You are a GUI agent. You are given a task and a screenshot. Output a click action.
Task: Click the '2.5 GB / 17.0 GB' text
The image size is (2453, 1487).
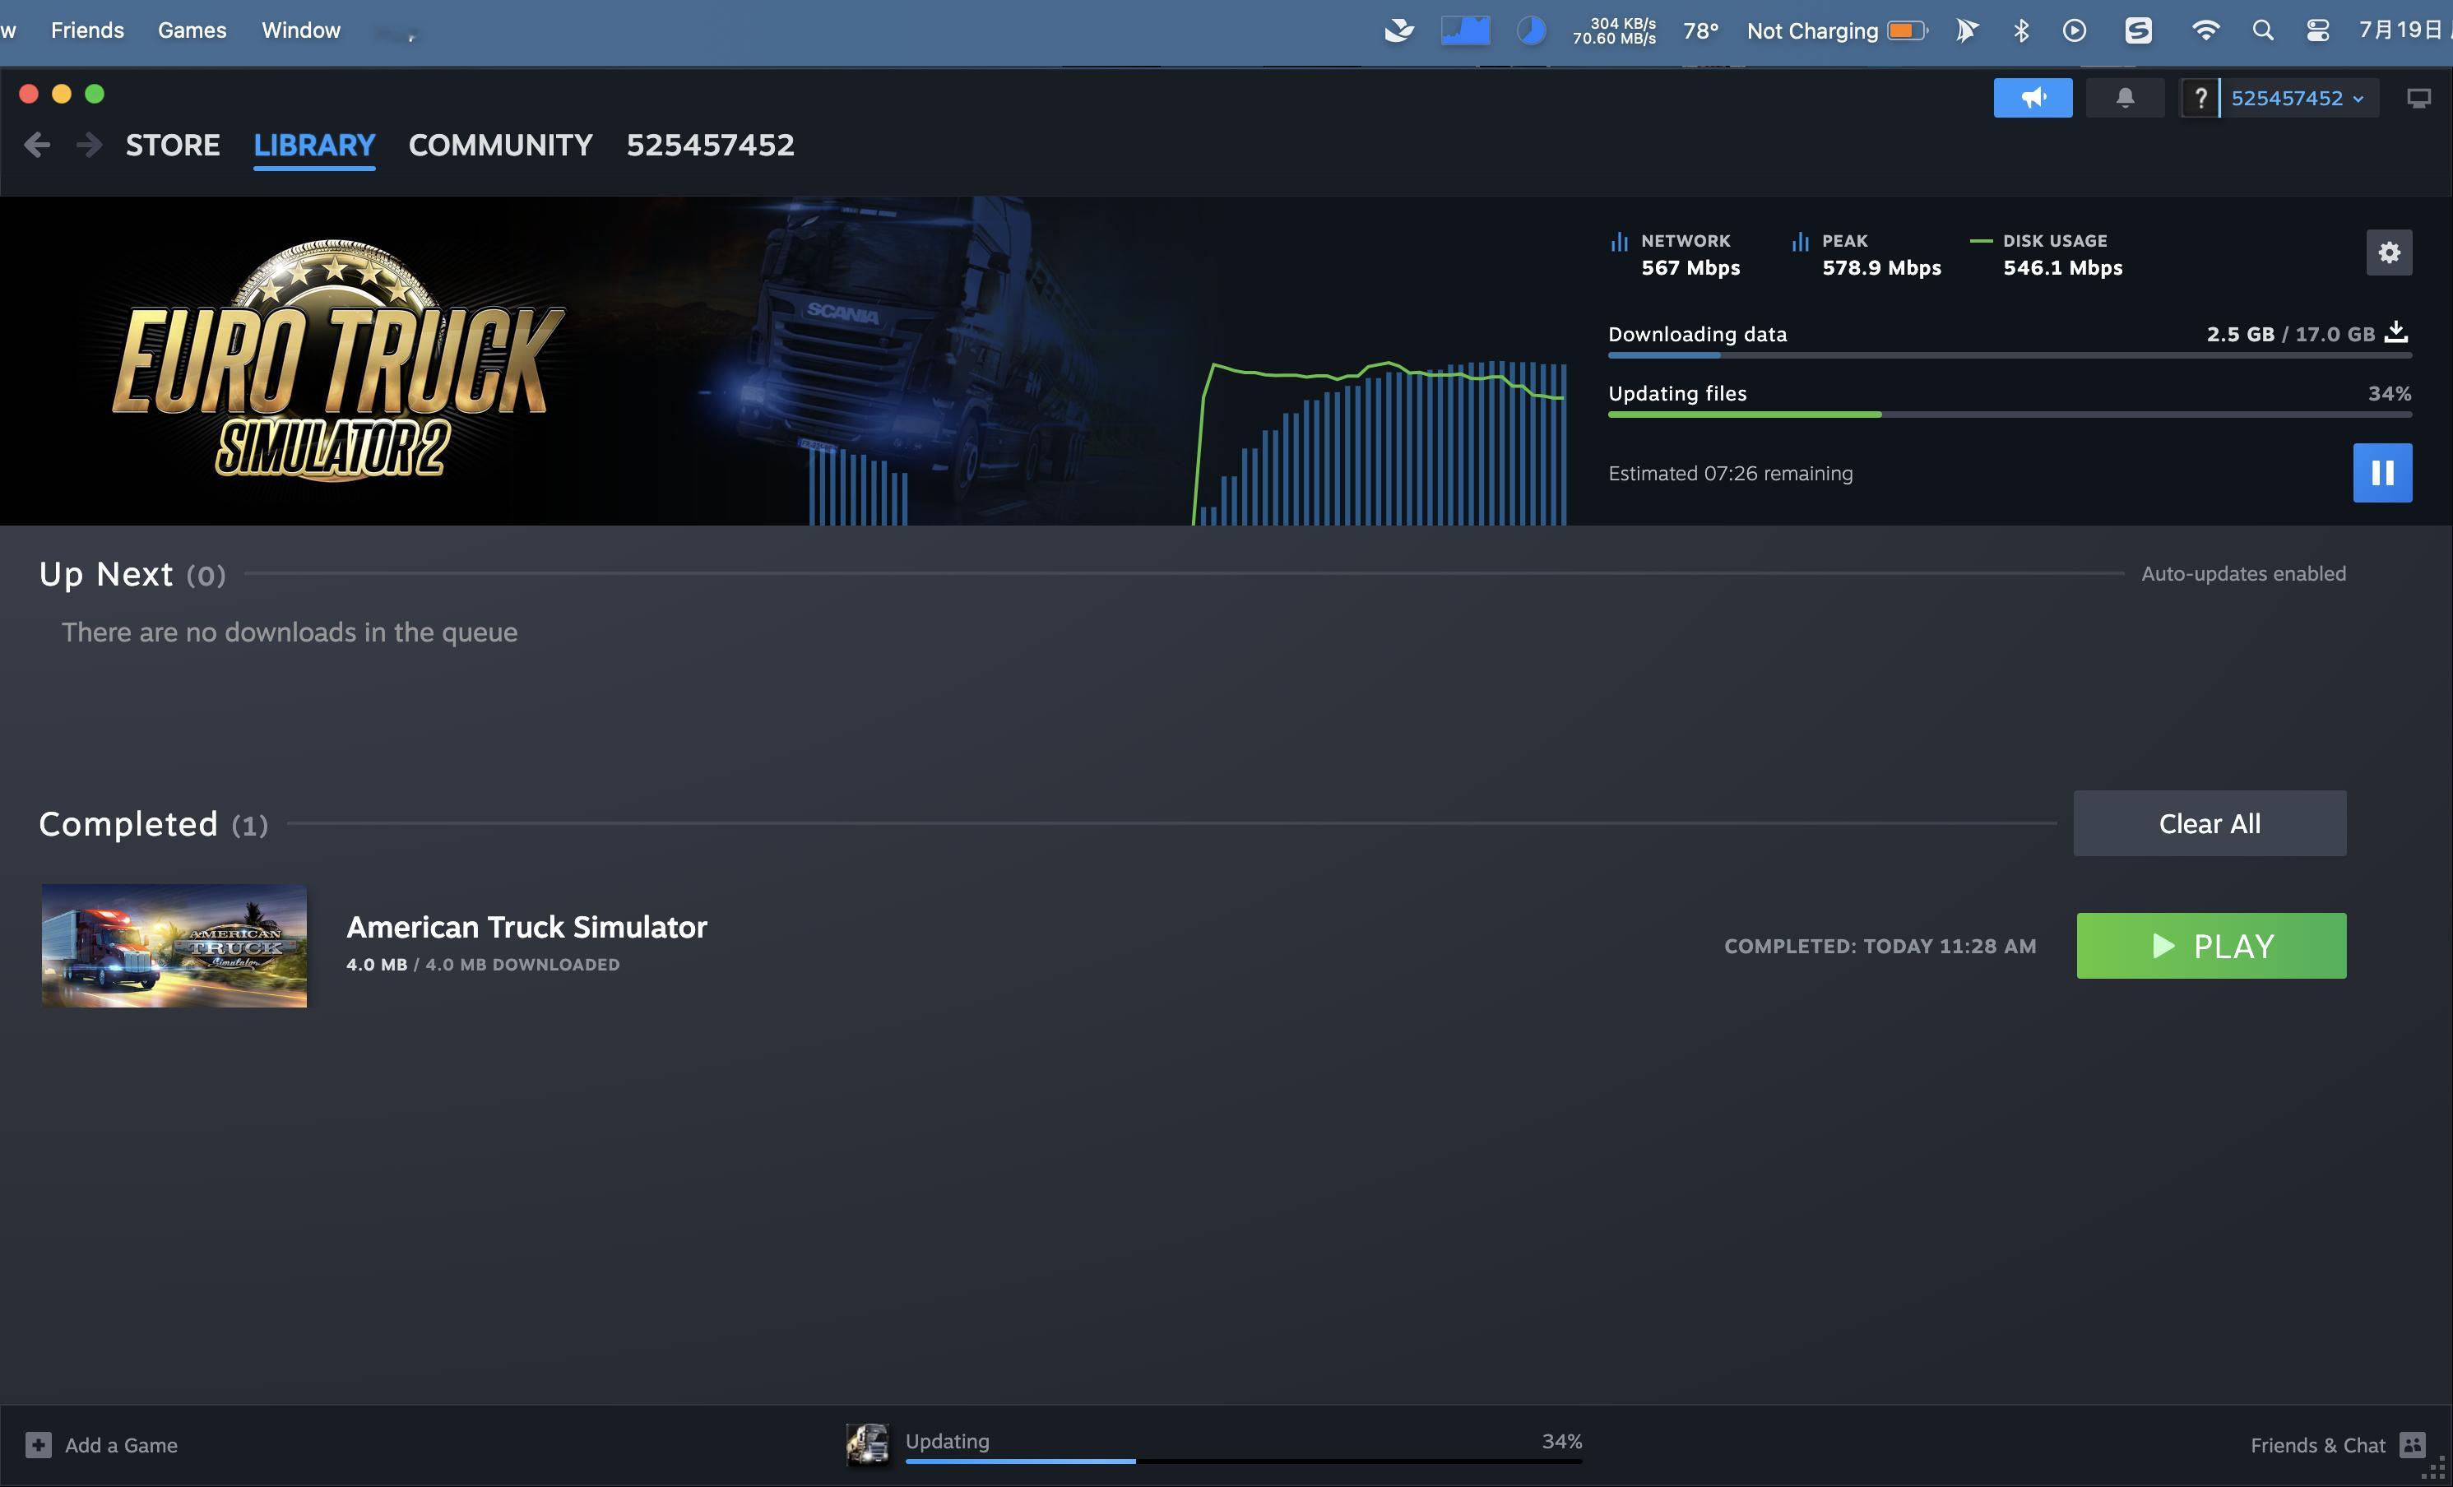(2290, 335)
